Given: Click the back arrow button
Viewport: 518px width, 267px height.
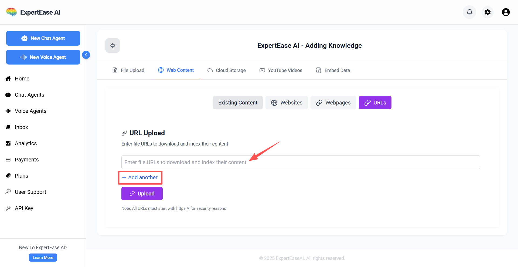Looking at the screenshot, I should coord(113,45).
